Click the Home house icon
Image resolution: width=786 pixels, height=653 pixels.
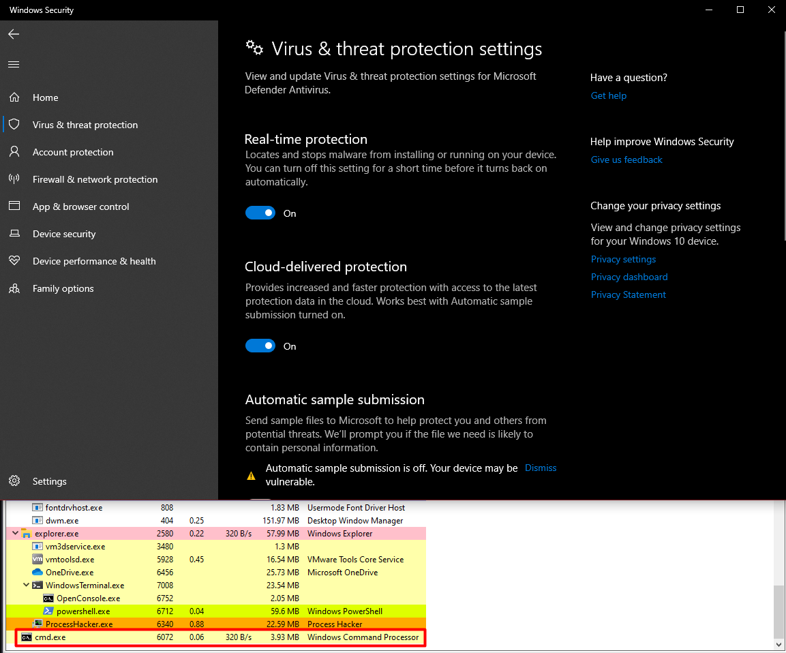coord(14,97)
